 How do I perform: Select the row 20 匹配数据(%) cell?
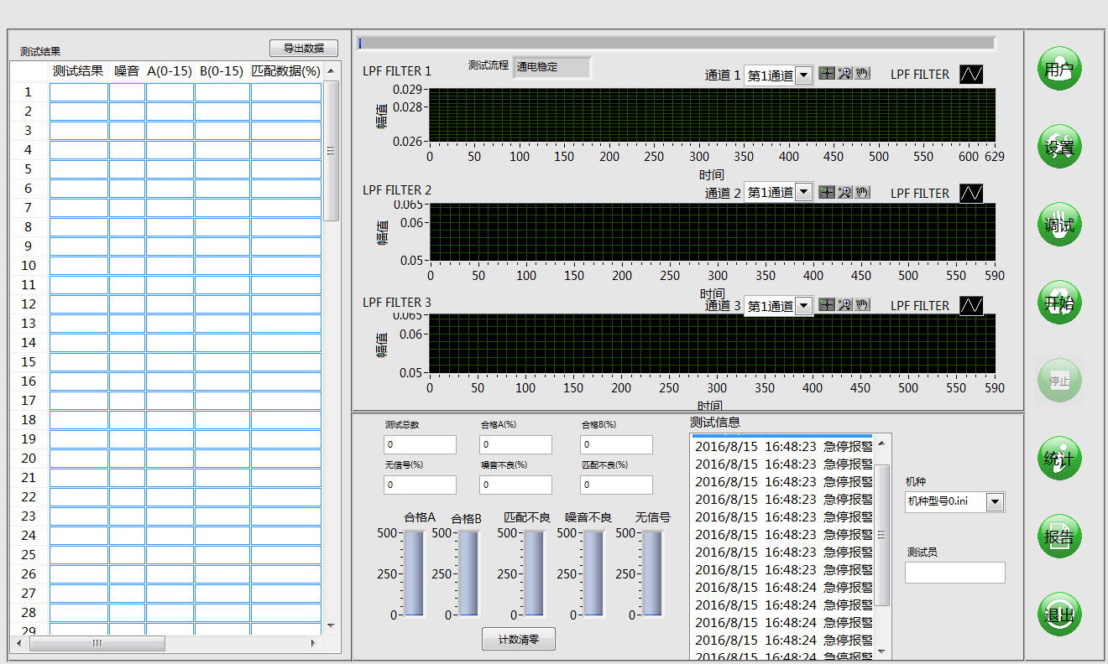(286, 459)
